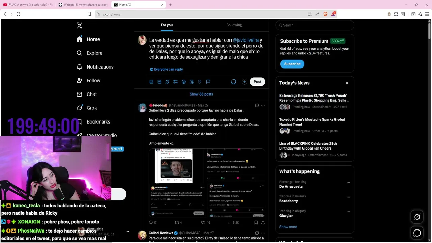Image resolution: width=432 pixels, height=243 pixels.
Task: Open Guibel Reviews profile name
Action: 161,233
